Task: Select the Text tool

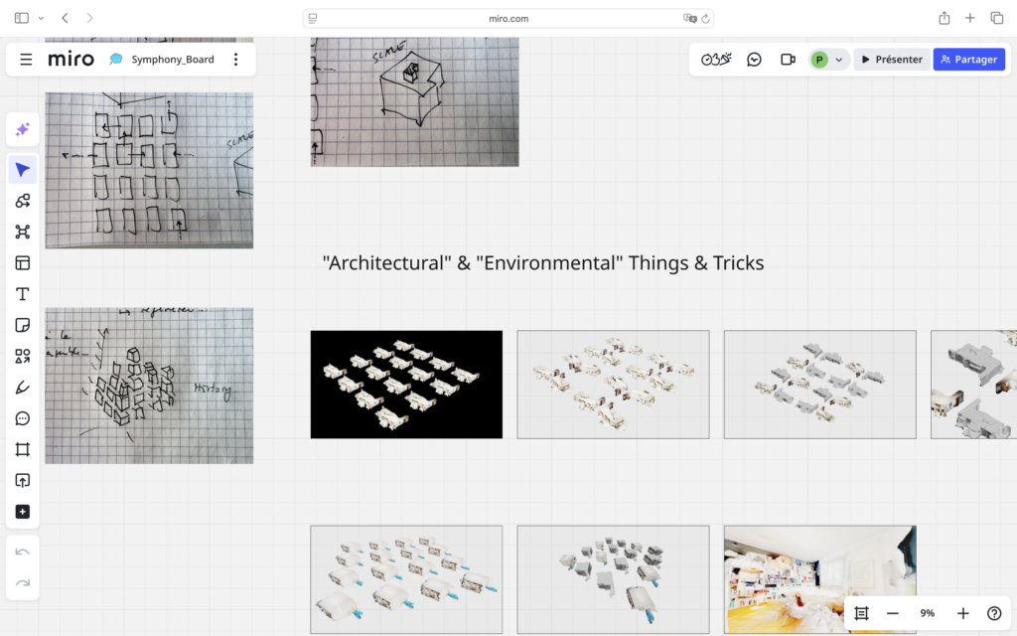Action: (x=22, y=294)
